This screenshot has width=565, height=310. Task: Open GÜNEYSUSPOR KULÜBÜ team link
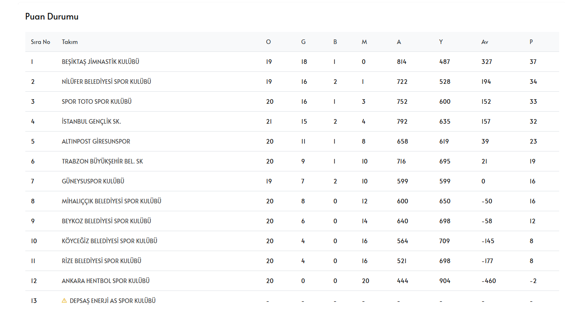click(x=93, y=181)
